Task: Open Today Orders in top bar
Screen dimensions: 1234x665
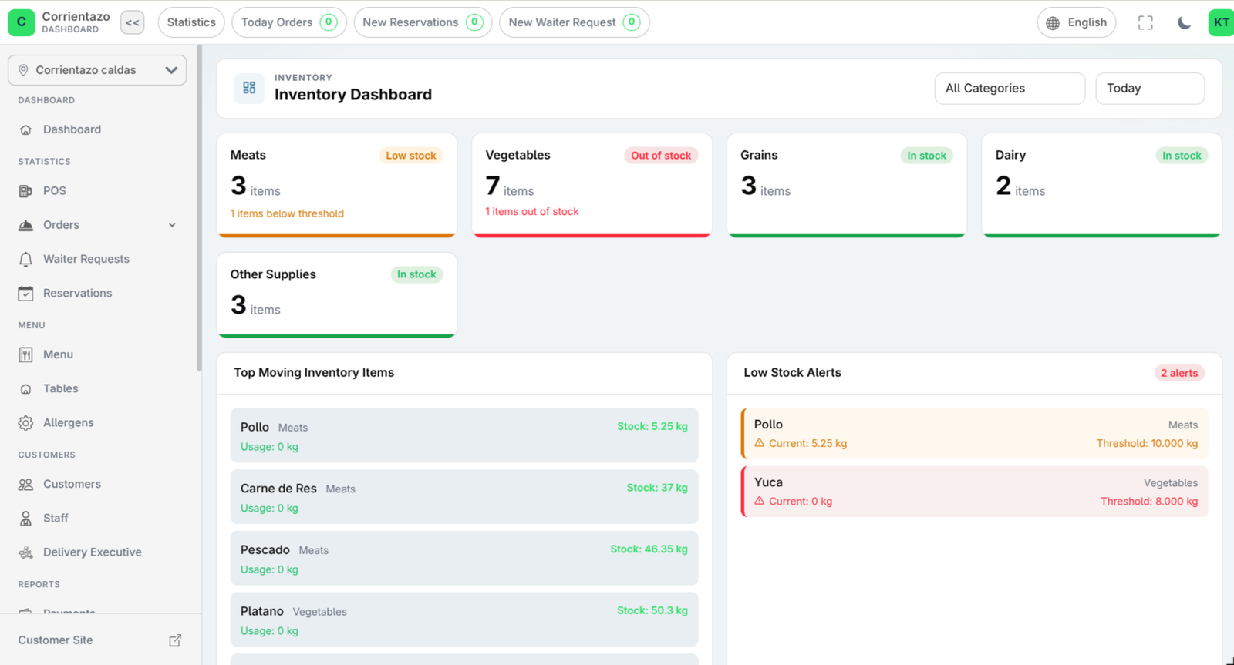Action: point(289,22)
